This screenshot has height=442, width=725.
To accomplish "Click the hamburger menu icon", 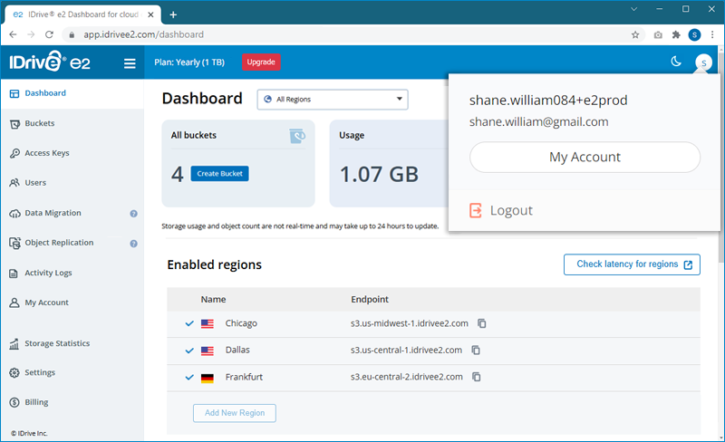I will point(130,63).
